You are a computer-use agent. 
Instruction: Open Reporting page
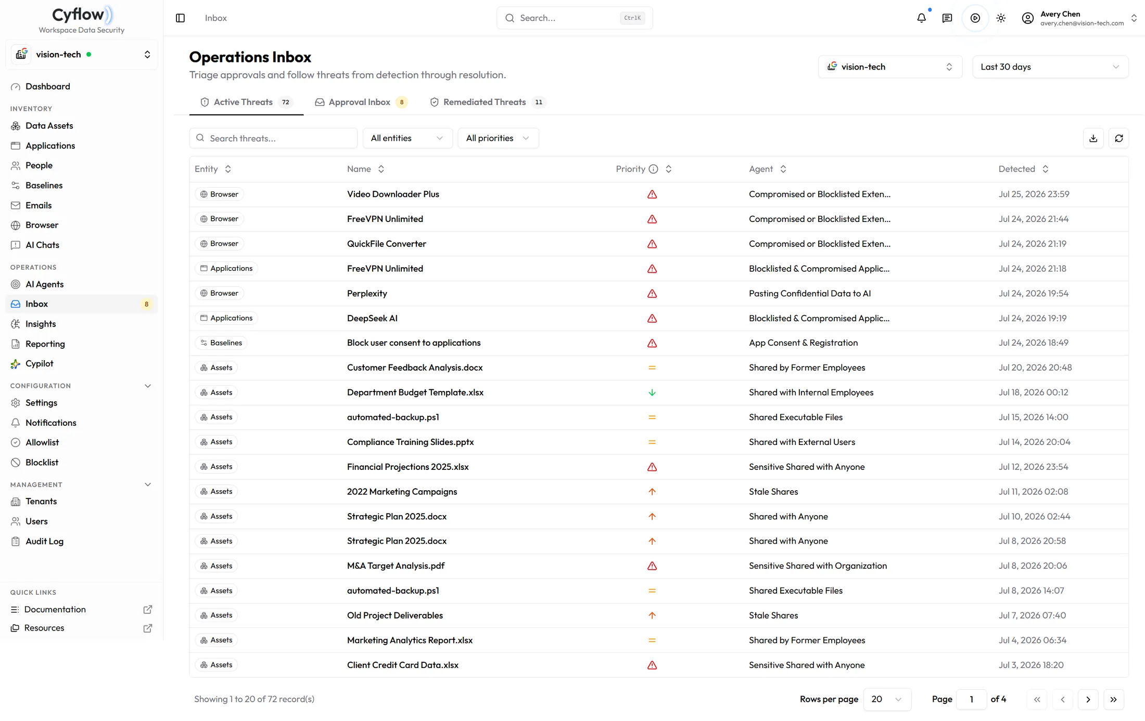(45, 344)
